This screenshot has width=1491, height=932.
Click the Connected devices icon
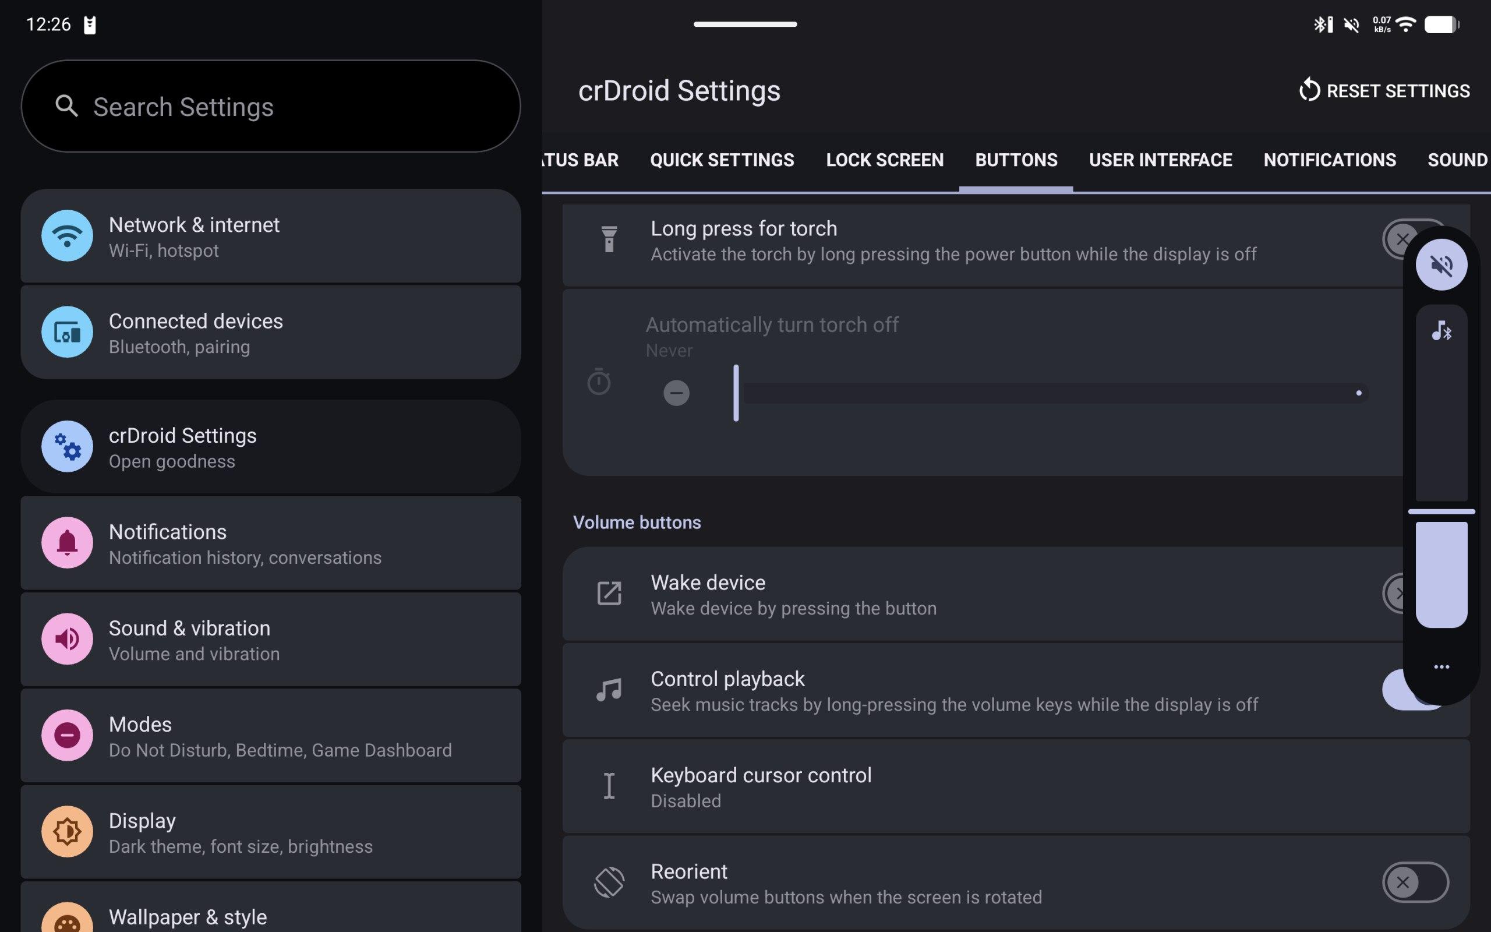[x=67, y=332]
